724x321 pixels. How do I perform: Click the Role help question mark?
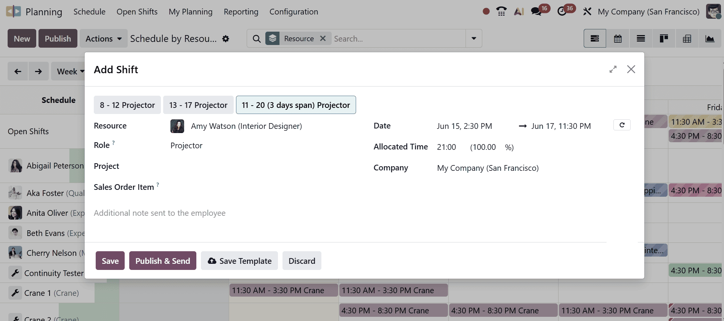tap(113, 143)
